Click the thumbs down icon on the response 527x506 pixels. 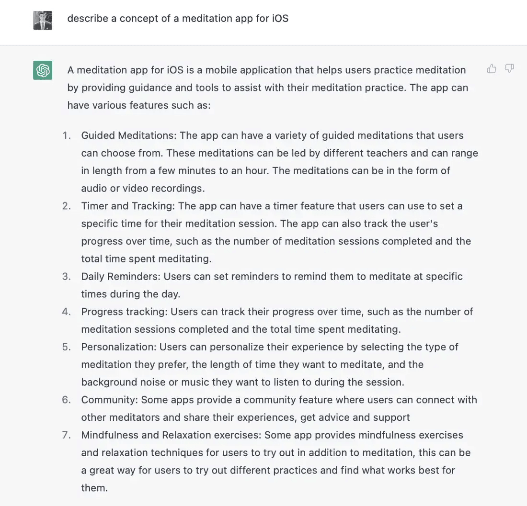(510, 68)
